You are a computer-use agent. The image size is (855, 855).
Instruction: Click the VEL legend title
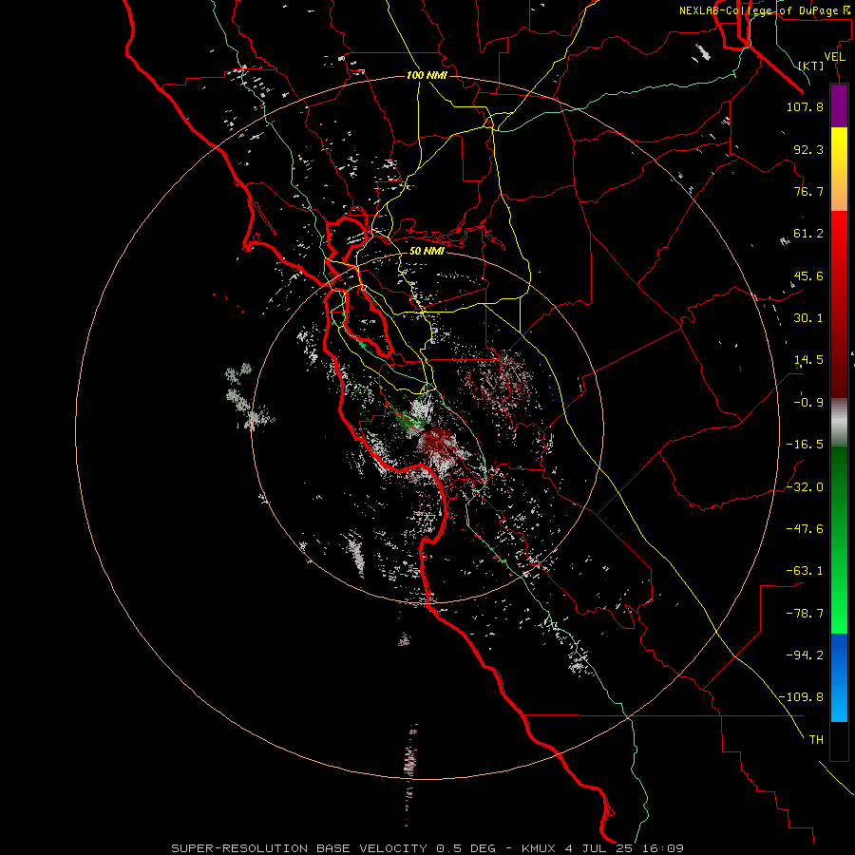(x=834, y=57)
